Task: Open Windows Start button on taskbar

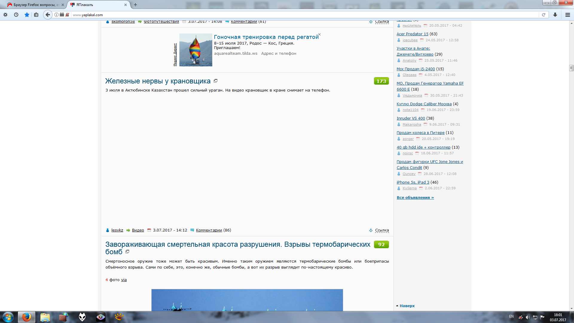Action: (8, 317)
